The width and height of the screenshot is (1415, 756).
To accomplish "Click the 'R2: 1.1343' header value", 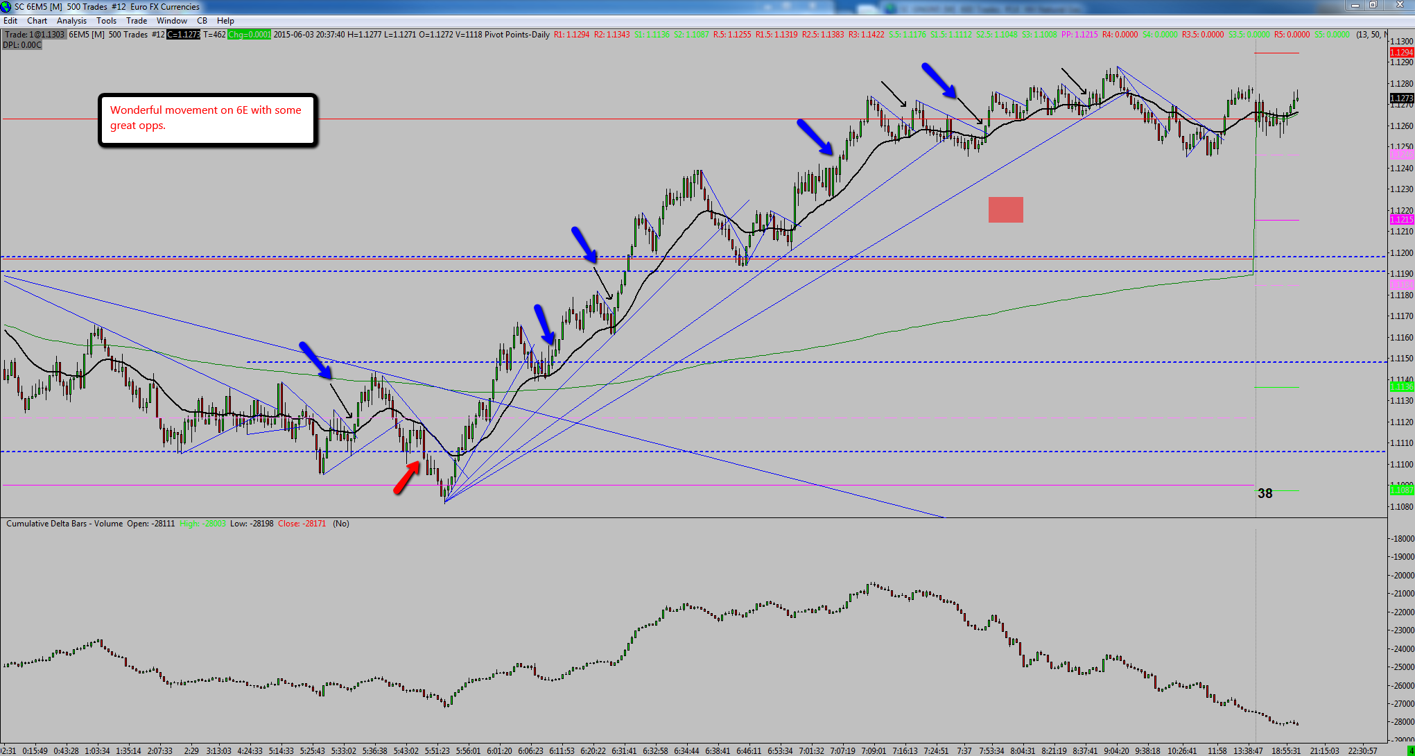I will click(x=612, y=35).
